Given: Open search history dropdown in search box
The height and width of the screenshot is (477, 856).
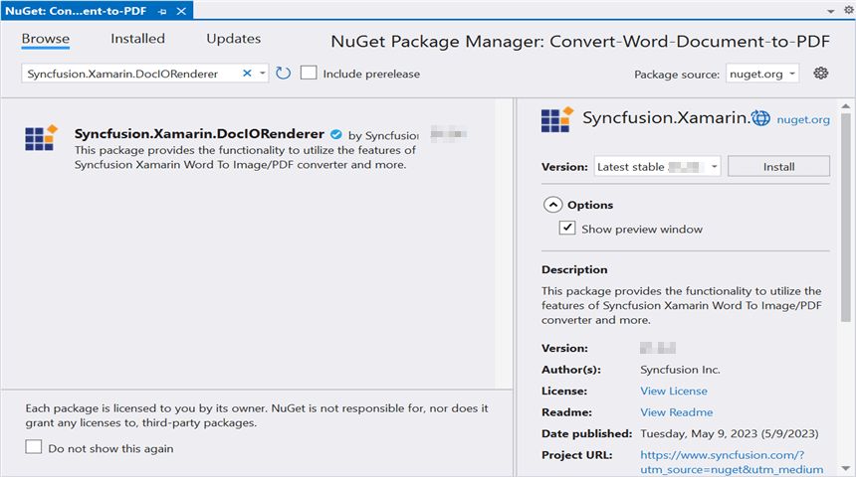Looking at the screenshot, I should click(262, 74).
